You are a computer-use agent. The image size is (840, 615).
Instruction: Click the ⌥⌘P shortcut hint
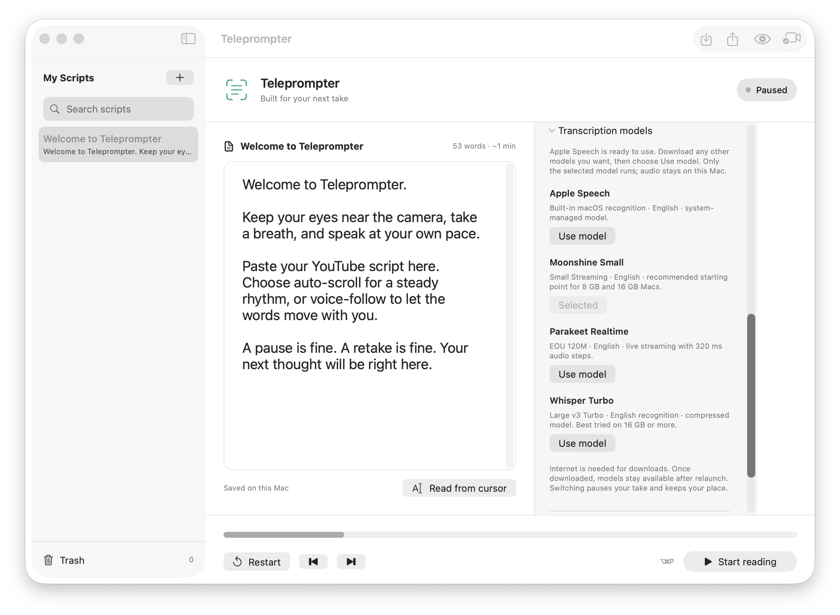click(667, 562)
